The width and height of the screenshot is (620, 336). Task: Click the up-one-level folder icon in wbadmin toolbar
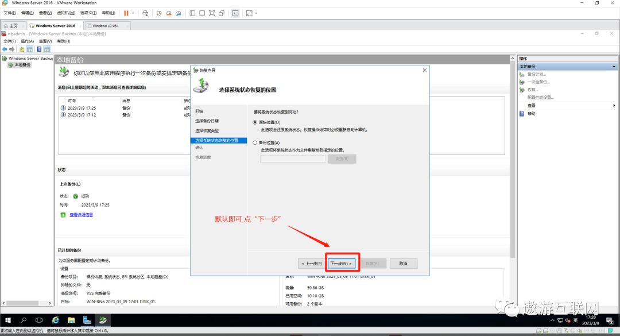22,49
